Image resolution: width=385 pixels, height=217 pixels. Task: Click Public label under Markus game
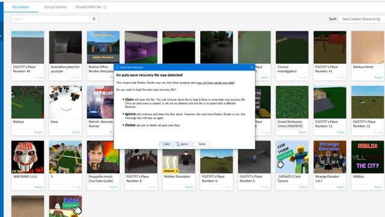click(38, 133)
